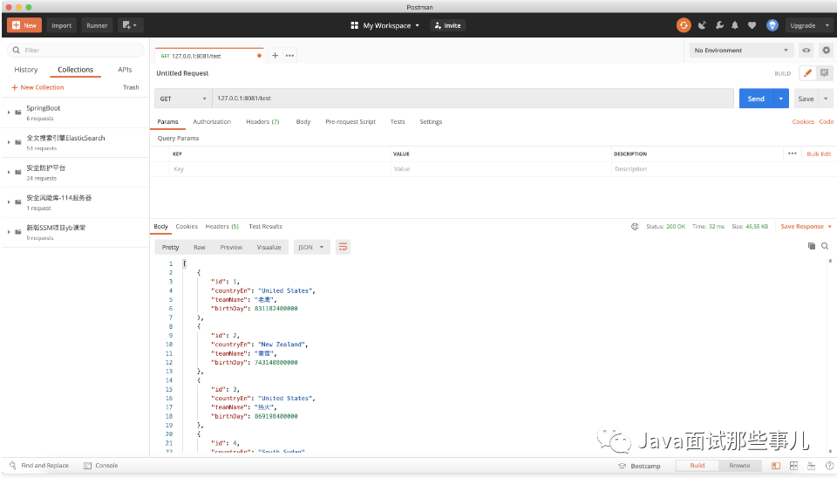The width and height of the screenshot is (837, 478).
Task: Click the network globe icon near Status
Action: 635,227
